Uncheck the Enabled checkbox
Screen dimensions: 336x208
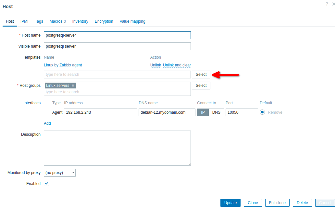pos(46,183)
